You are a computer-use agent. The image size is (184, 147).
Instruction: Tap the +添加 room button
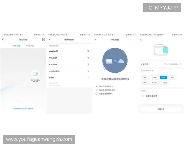[165, 83]
